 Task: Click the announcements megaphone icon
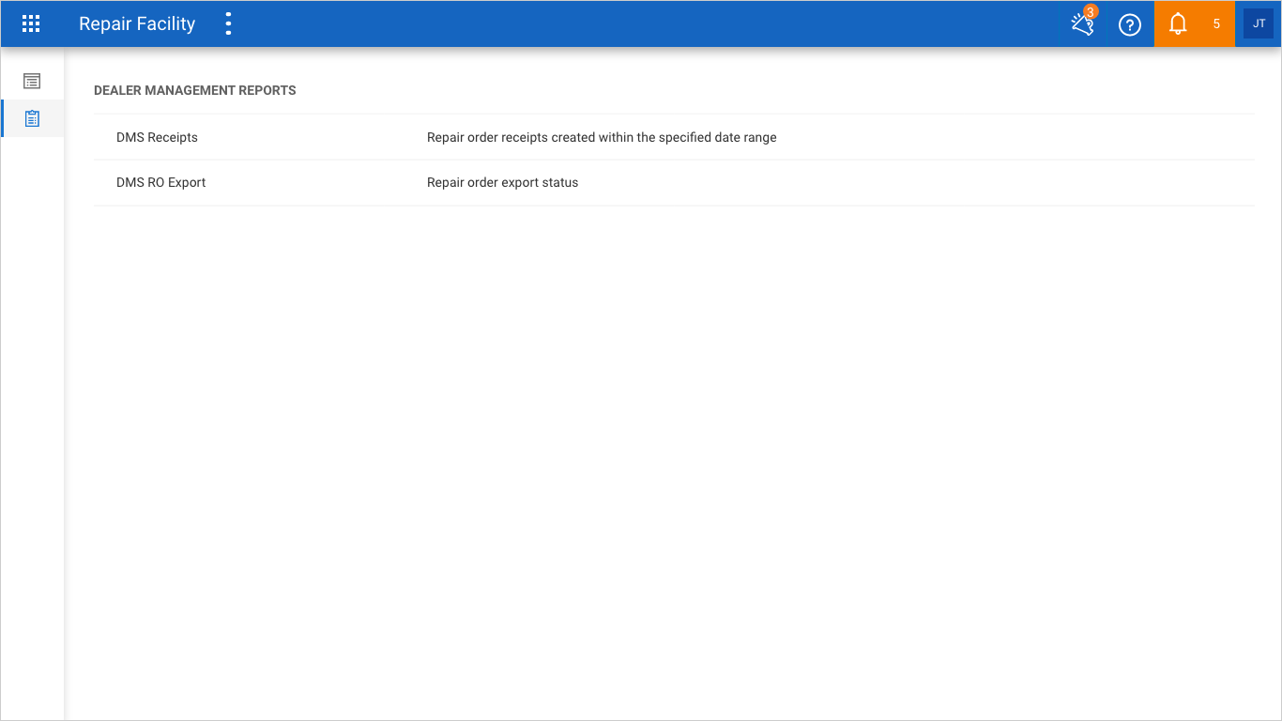[1082, 25]
